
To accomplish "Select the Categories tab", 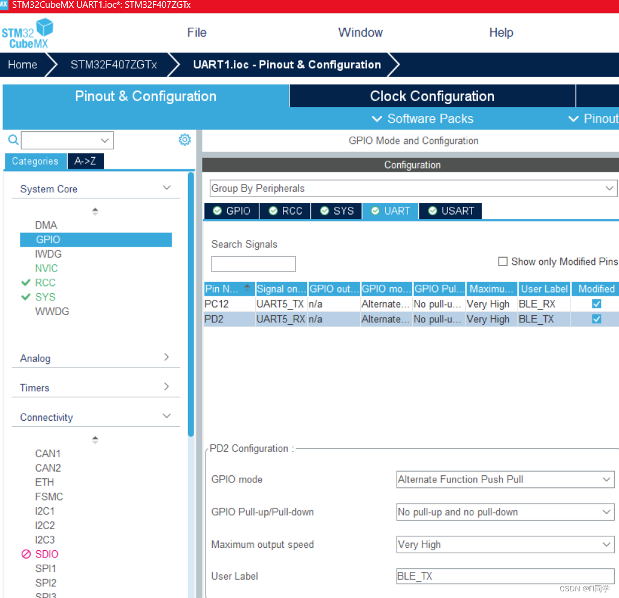I will tap(35, 161).
